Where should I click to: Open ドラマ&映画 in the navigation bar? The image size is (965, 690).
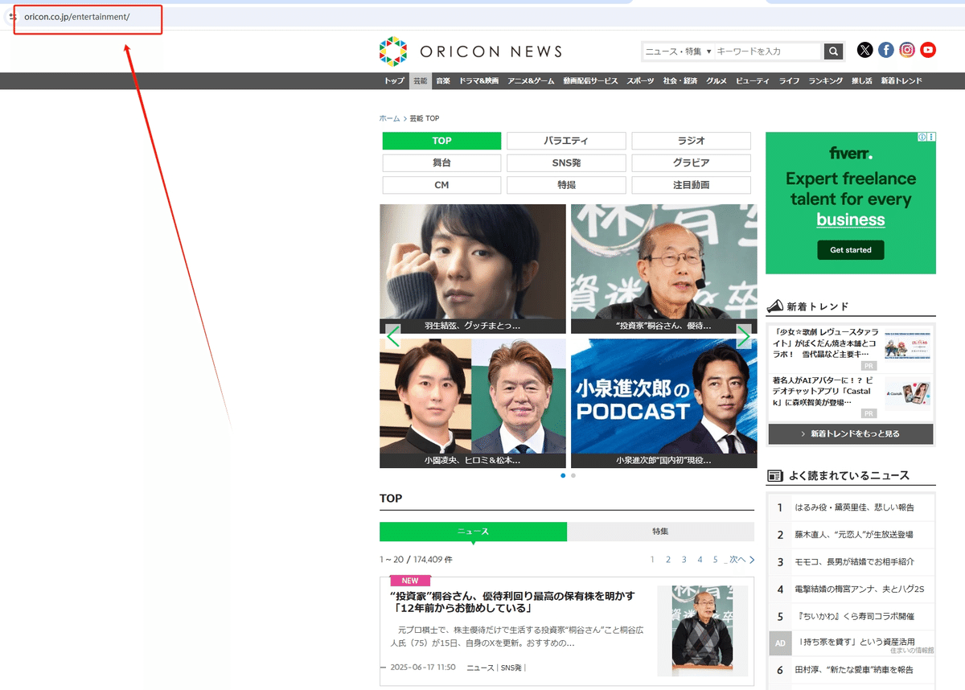tap(479, 81)
